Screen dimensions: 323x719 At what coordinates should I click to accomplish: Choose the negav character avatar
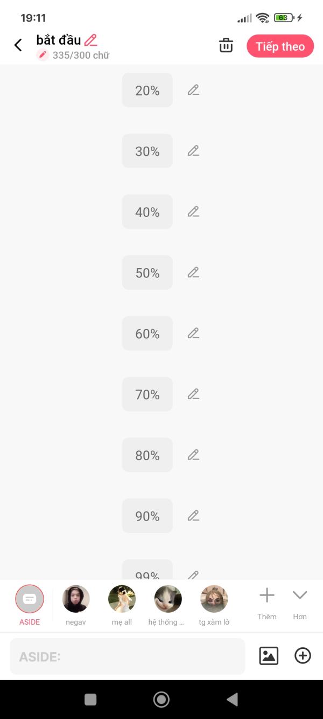[x=76, y=599]
